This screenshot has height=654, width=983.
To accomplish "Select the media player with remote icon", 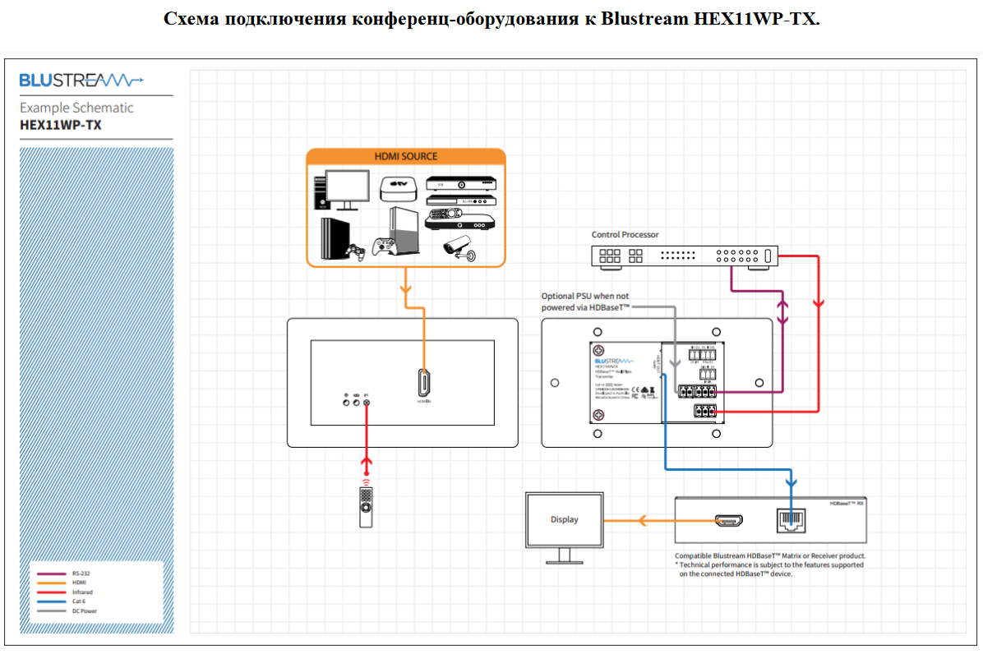I will click(x=459, y=219).
